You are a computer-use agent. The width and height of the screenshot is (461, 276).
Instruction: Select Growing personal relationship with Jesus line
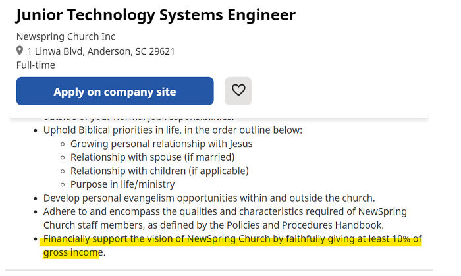(x=161, y=144)
